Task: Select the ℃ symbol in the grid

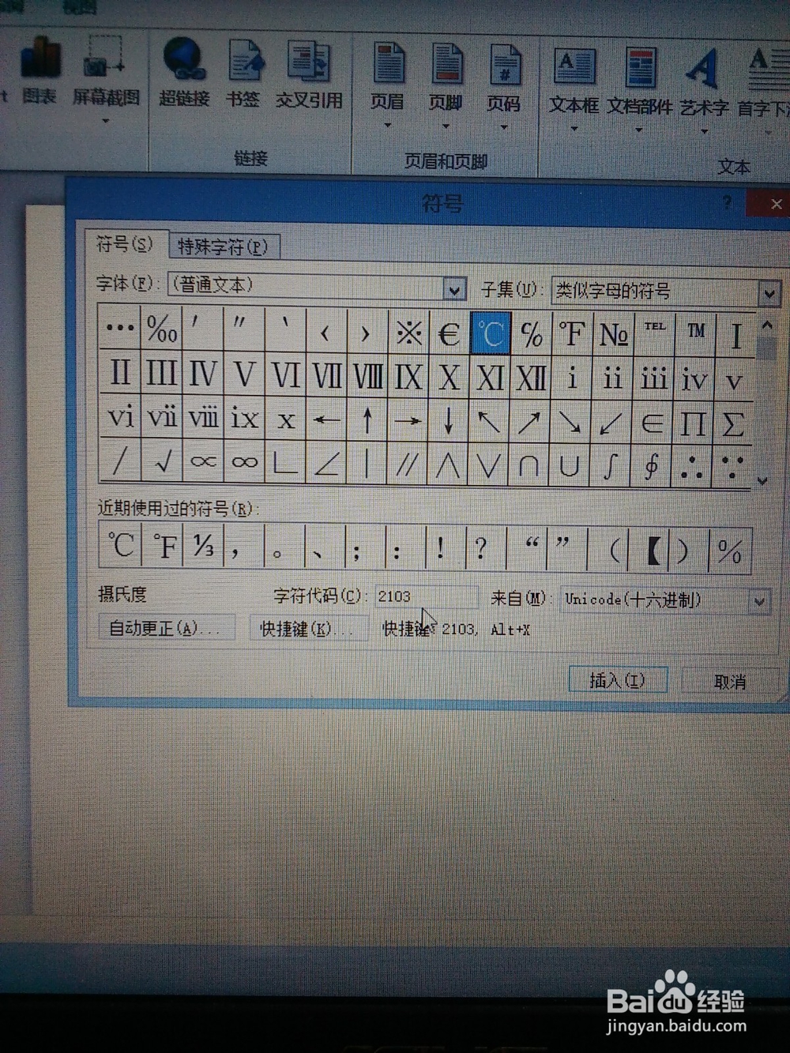Action: tap(491, 332)
